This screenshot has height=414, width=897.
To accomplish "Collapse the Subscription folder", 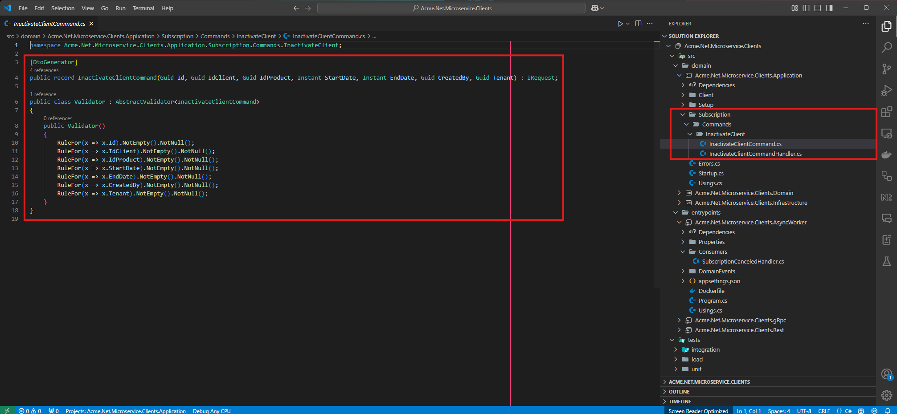I will pos(682,114).
